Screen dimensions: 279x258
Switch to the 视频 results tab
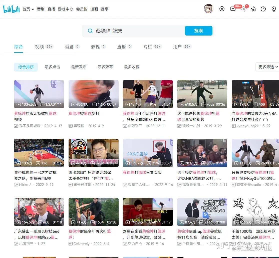[x=44, y=47]
